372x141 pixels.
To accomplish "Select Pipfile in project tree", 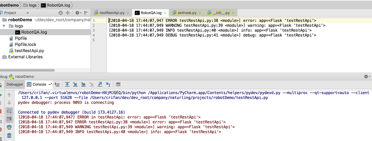I will tap(18, 38).
